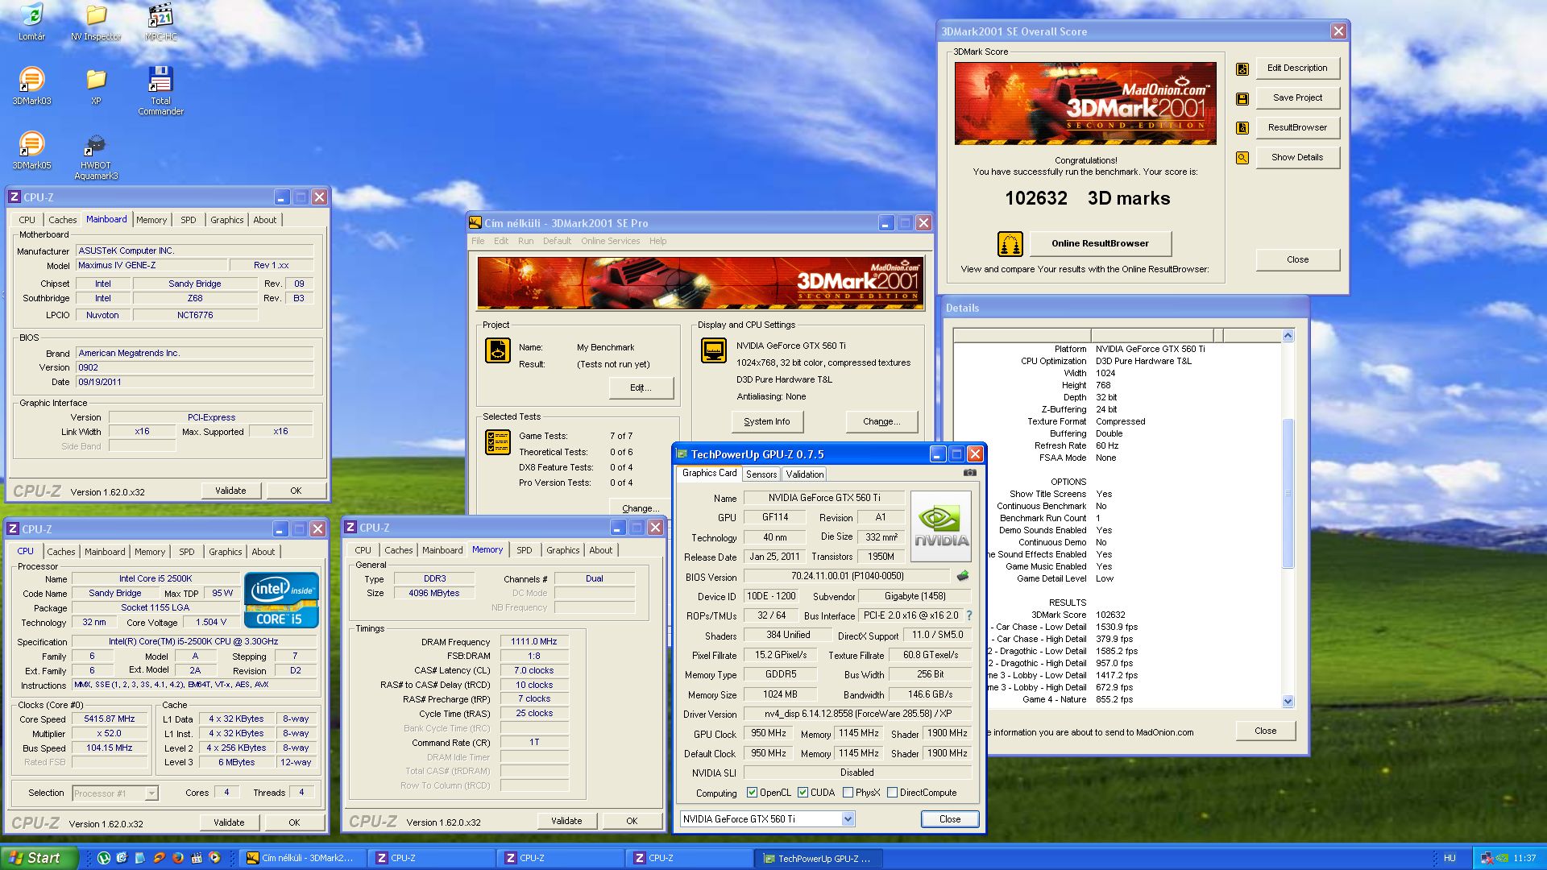Click the Driver Version field in GPU-Z
The height and width of the screenshot is (870, 1547).
pos(856,714)
